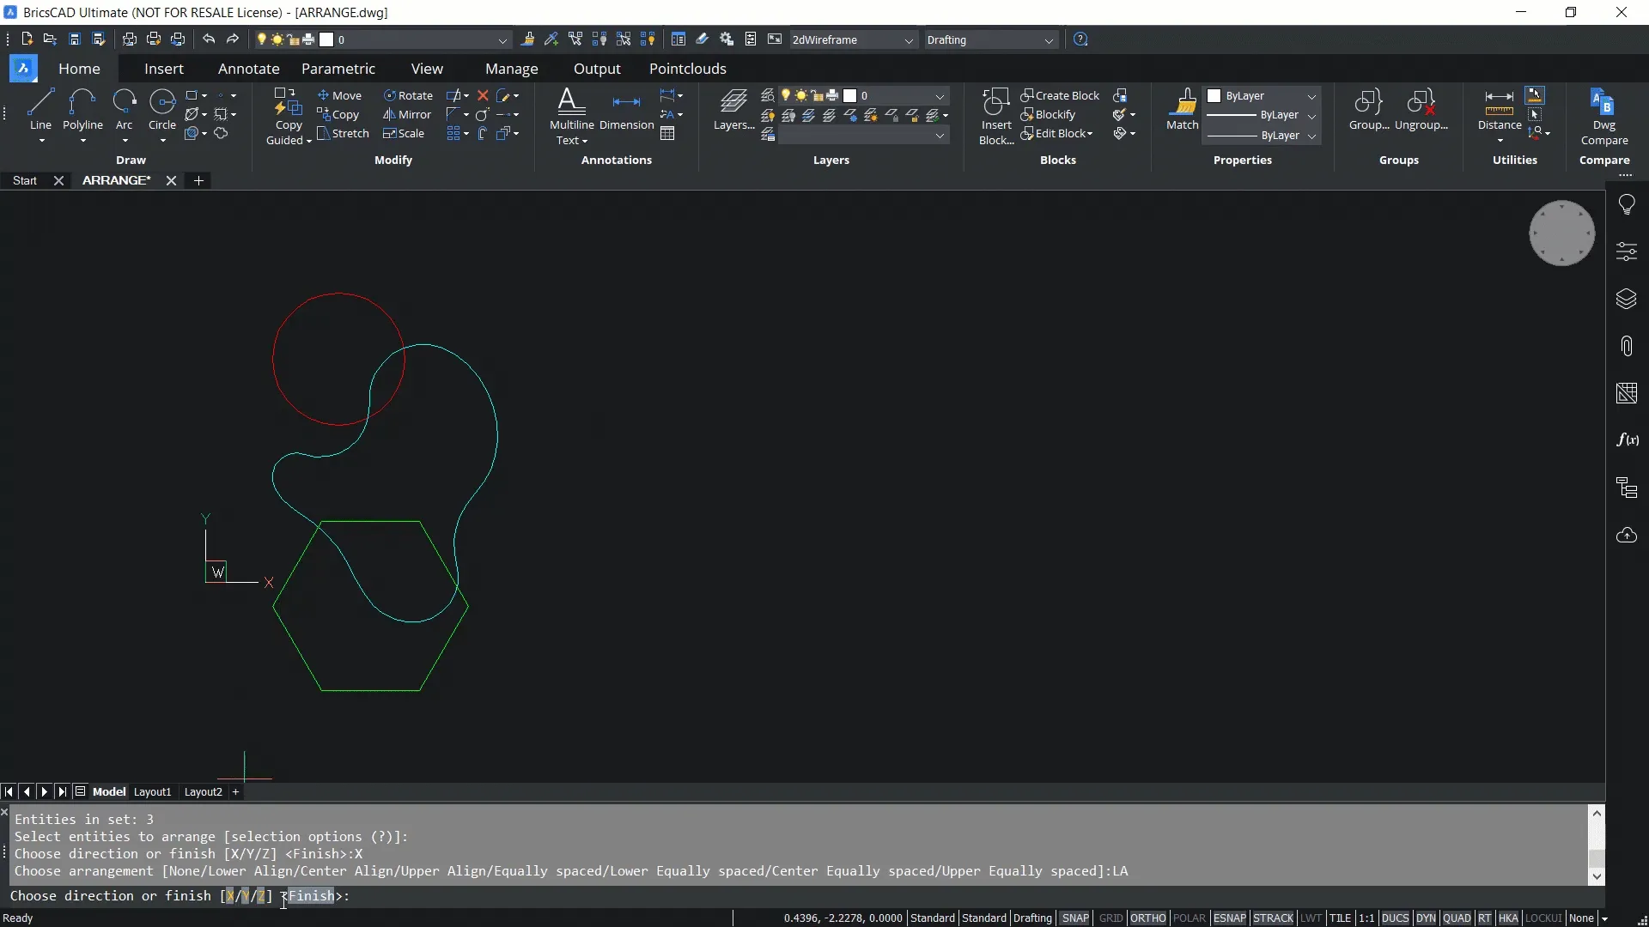
Task: Activate the Mirror command
Action: pyautogui.click(x=407, y=114)
